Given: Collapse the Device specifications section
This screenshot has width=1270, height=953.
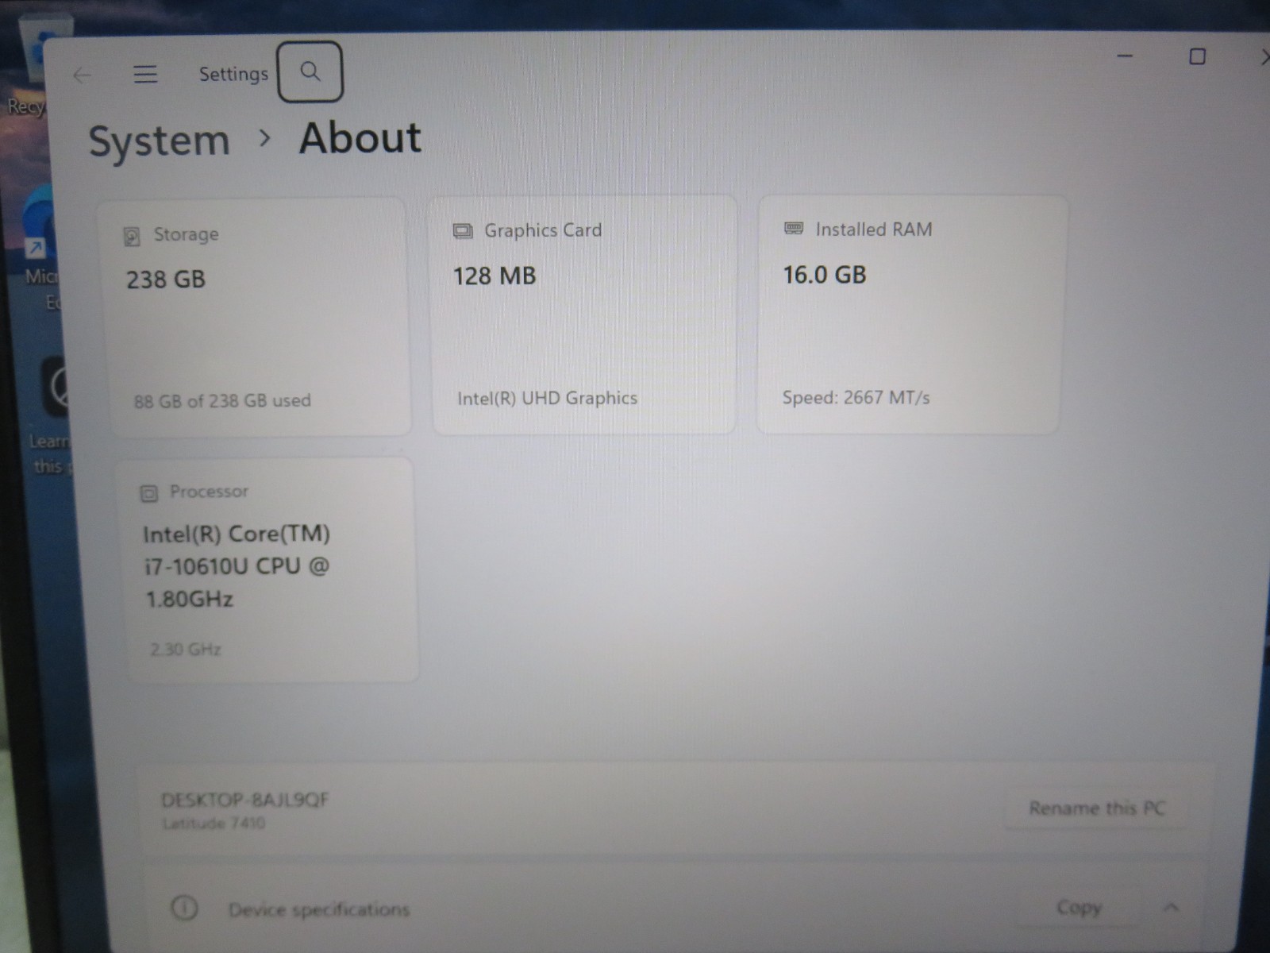Looking at the screenshot, I should [1172, 907].
